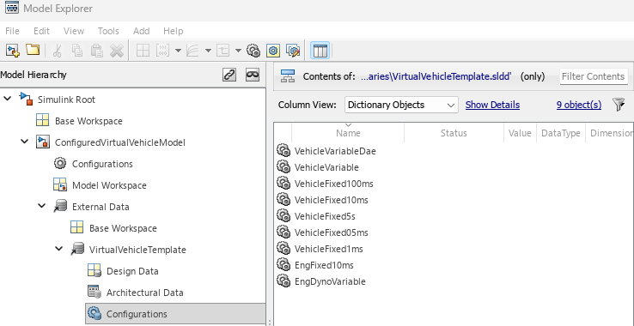Click the hierarchy icon beside Contents of
The width and height of the screenshot is (634, 326).
pos(288,76)
